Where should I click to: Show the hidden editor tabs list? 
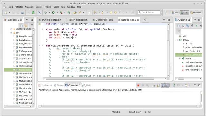coord(145,20)
